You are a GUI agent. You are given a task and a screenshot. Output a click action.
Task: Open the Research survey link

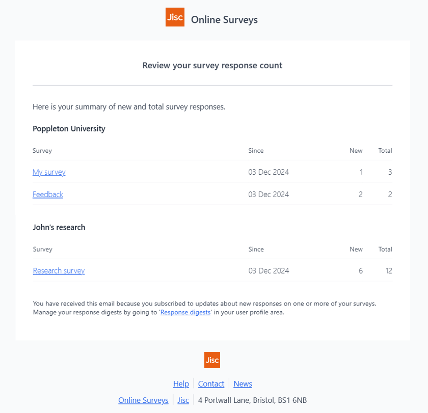[x=59, y=270]
